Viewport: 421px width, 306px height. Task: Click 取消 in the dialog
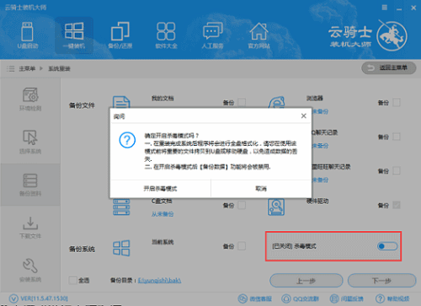[x=261, y=189]
